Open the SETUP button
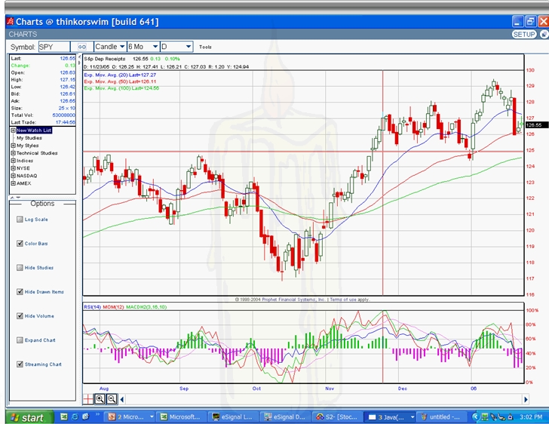 (524, 34)
